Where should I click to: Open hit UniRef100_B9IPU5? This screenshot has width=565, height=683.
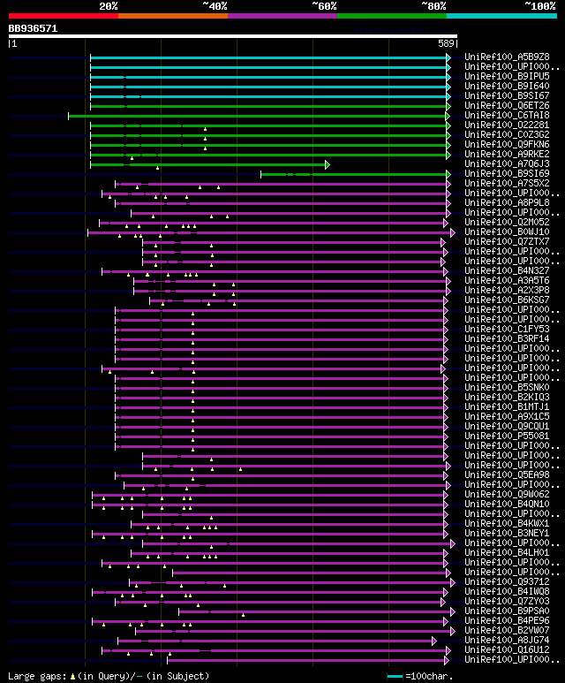coord(507,76)
